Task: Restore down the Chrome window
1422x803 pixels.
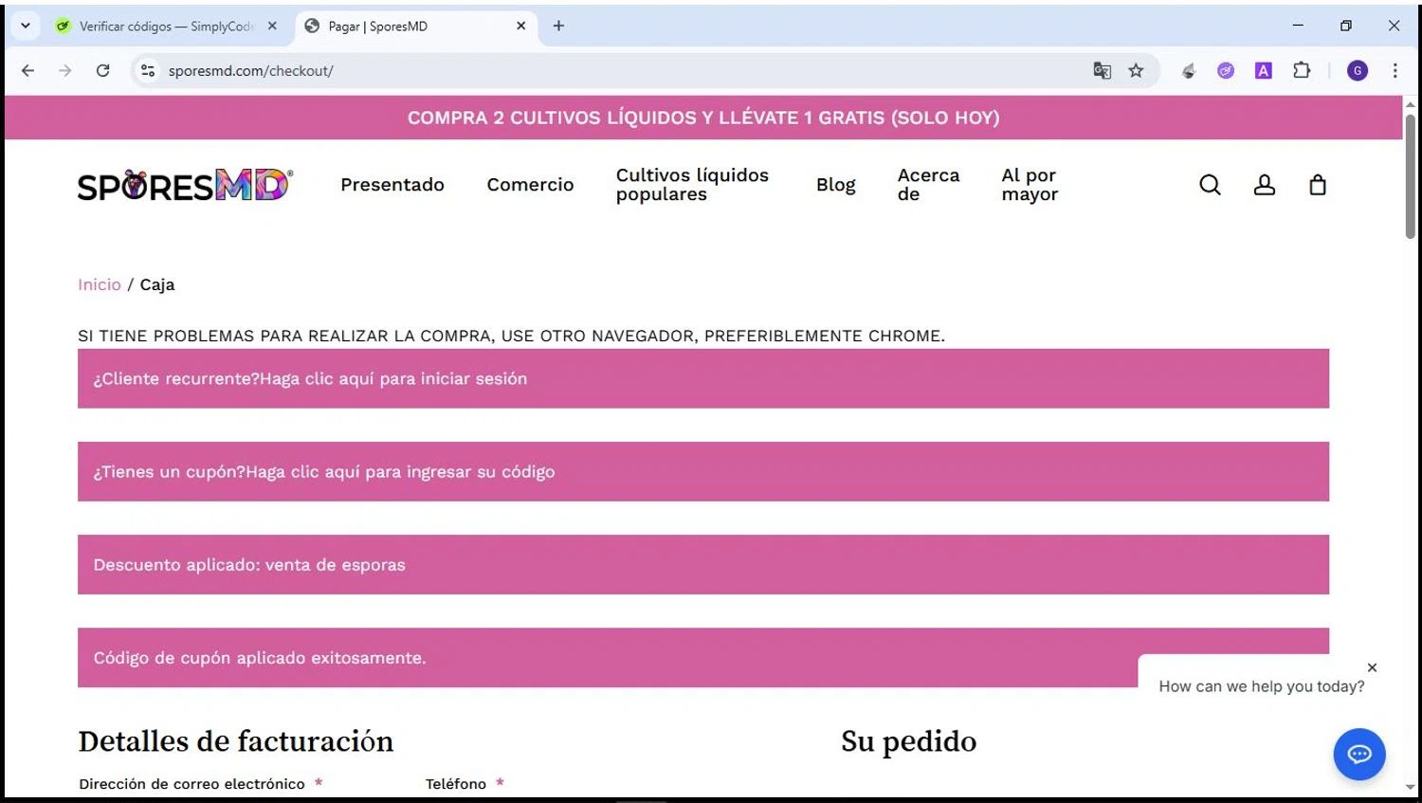Action: click(x=1346, y=26)
